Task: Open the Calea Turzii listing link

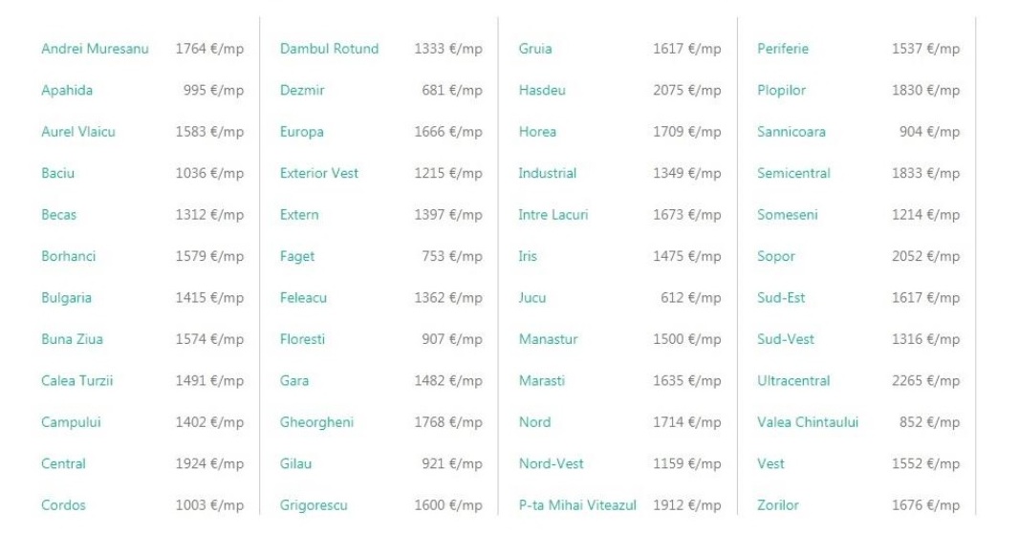Action: point(77,380)
